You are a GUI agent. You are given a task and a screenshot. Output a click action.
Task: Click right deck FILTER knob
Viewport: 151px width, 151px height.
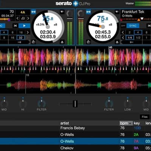[x=109, y=104]
